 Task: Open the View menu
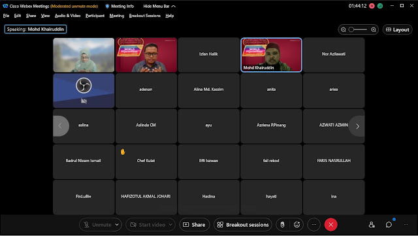(x=45, y=16)
